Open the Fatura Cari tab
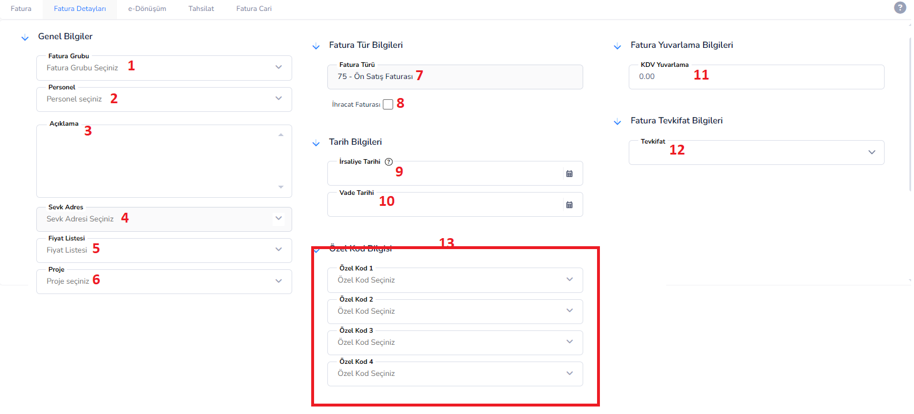 coord(254,9)
